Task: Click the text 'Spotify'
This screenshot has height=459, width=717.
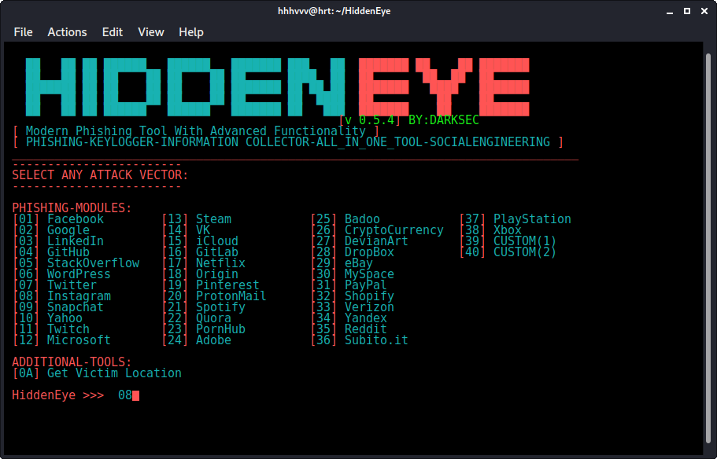Action: point(221,307)
